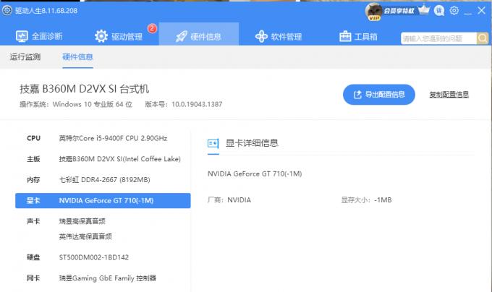Click the orange search magnifier icon
492x292 pixels.
pos(483,38)
